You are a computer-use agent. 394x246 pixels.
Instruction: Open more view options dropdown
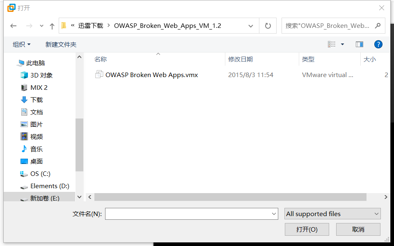(x=342, y=44)
